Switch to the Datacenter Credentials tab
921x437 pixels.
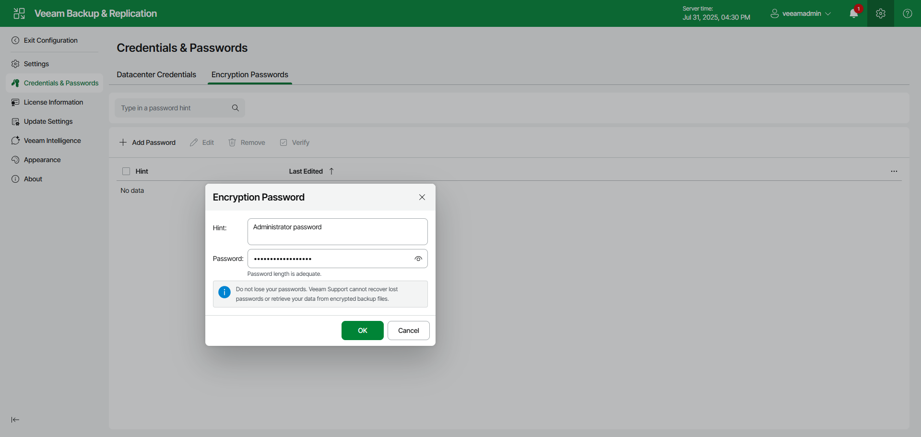click(x=156, y=75)
